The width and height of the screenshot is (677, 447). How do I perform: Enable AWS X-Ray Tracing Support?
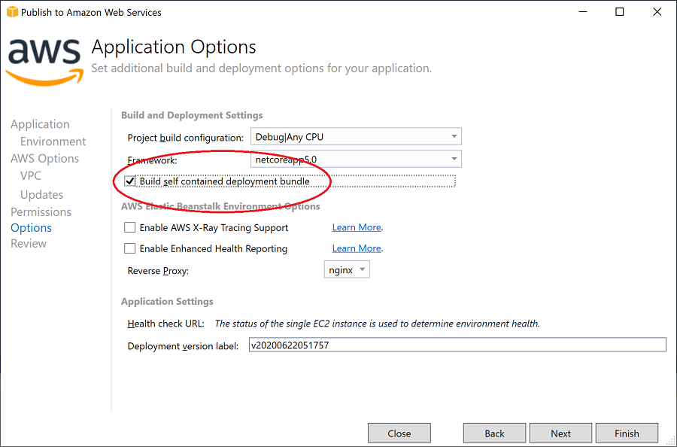click(x=129, y=227)
